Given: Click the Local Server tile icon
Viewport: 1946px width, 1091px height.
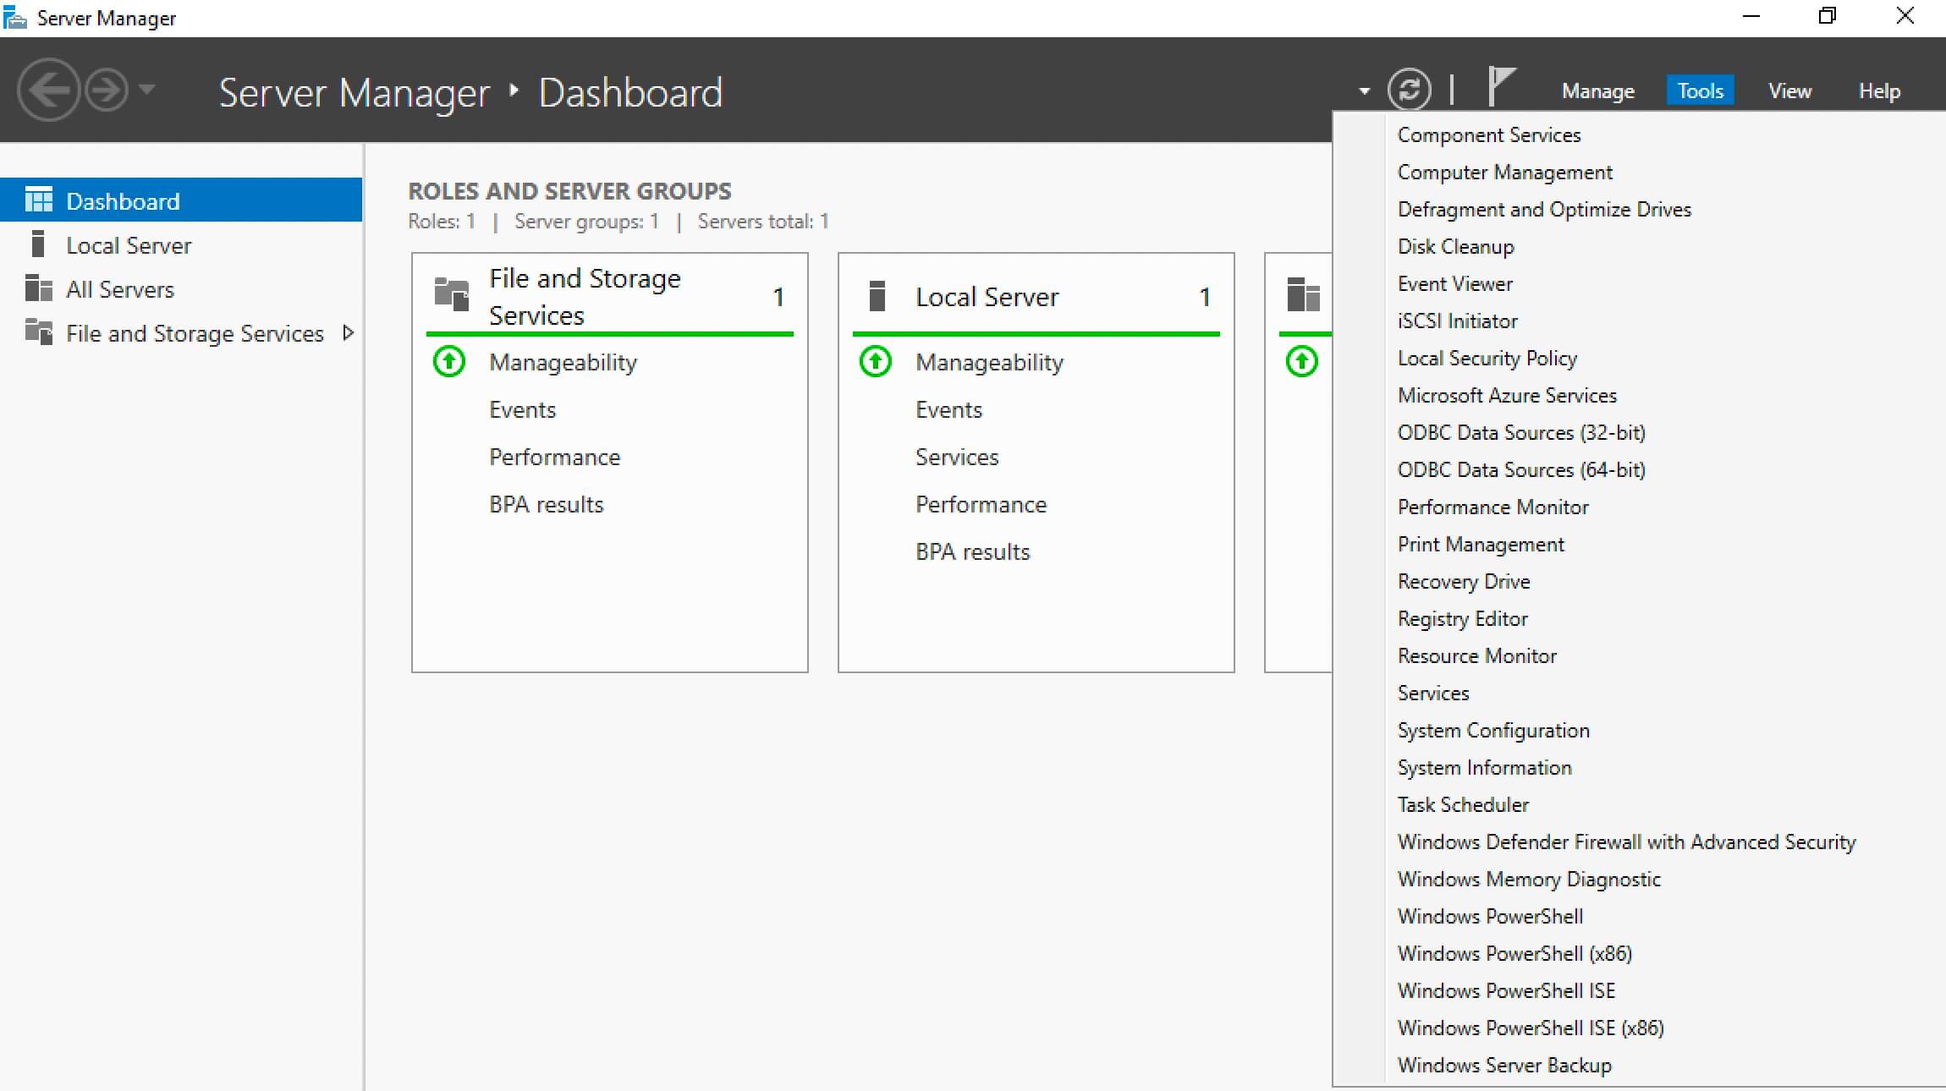Looking at the screenshot, I should click(877, 296).
